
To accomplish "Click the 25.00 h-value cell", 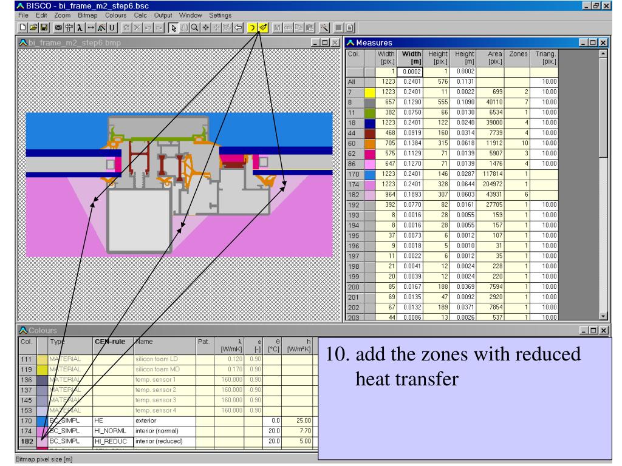I will 298,421.
